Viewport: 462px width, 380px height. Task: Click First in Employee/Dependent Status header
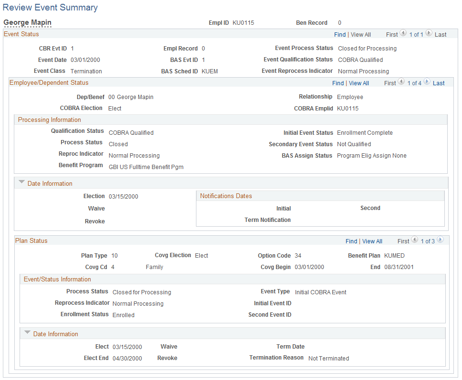(x=390, y=83)
